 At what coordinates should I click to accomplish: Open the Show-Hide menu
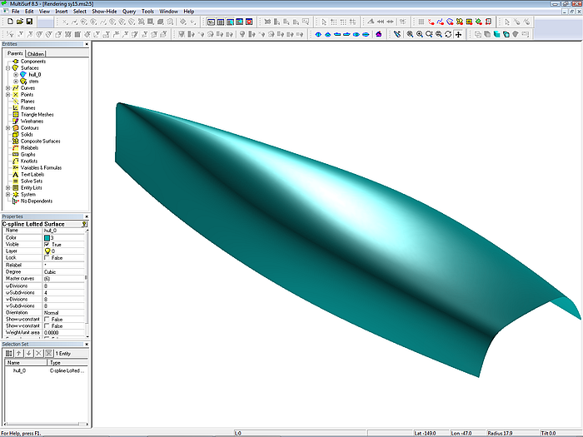click(105, 12)
